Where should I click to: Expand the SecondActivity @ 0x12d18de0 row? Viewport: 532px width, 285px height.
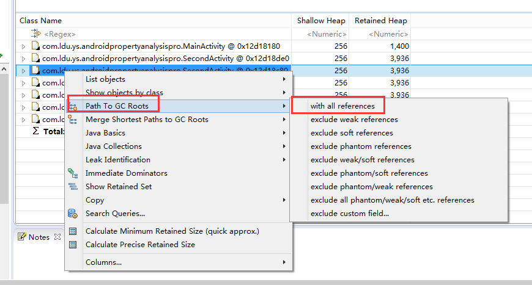[x=23, y=59]
